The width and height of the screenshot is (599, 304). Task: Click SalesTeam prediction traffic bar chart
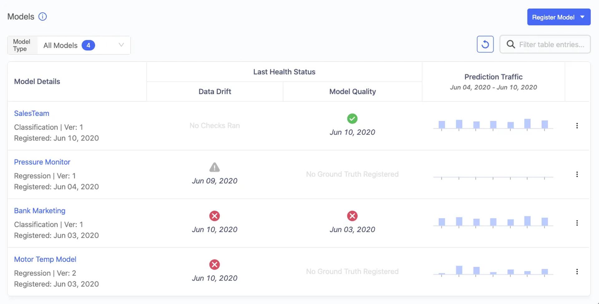click(x=493, y=125)
